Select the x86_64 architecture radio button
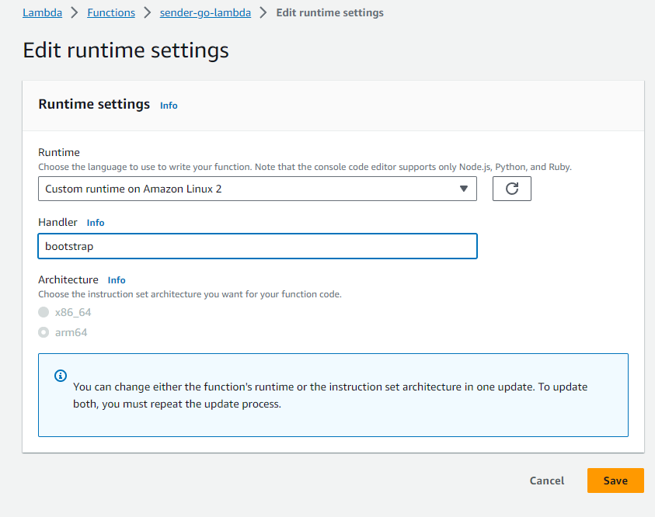The height and width of the screenshot is (517, 655). click(44, 312)
